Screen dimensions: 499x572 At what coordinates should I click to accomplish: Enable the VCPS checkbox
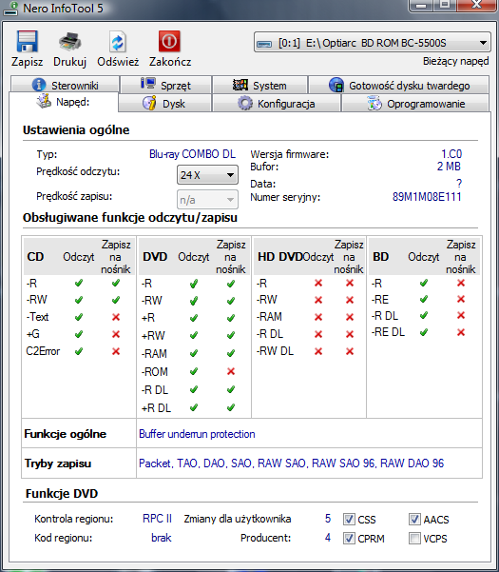414,538
